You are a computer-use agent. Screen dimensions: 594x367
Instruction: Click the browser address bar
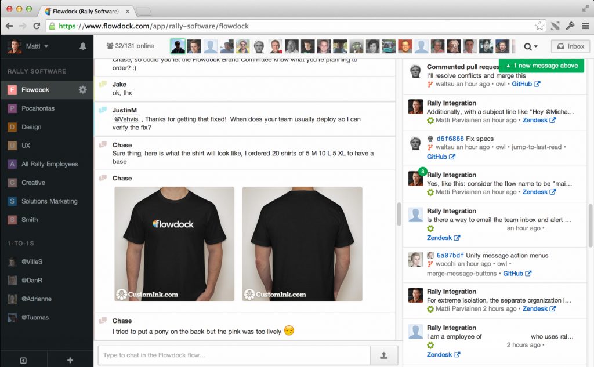[x=295, y=26]
